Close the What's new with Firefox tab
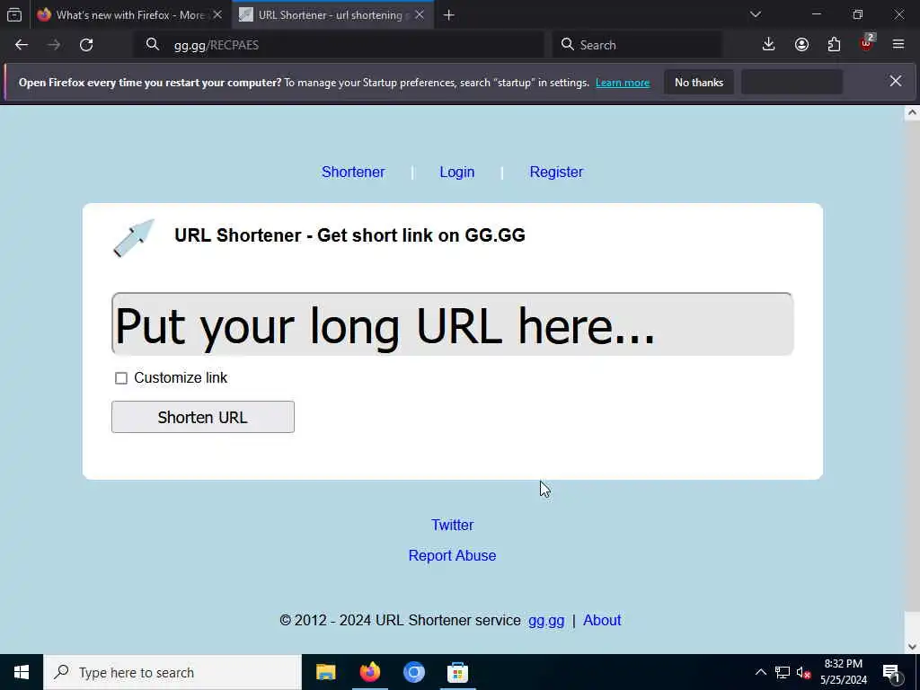This screenshot has height=690, width=920. click(217, 14)
